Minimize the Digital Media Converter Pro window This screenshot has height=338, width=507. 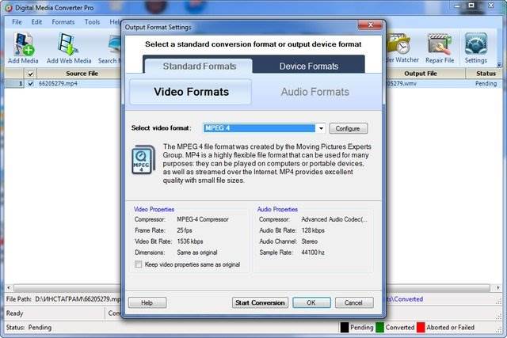[456, 6]
